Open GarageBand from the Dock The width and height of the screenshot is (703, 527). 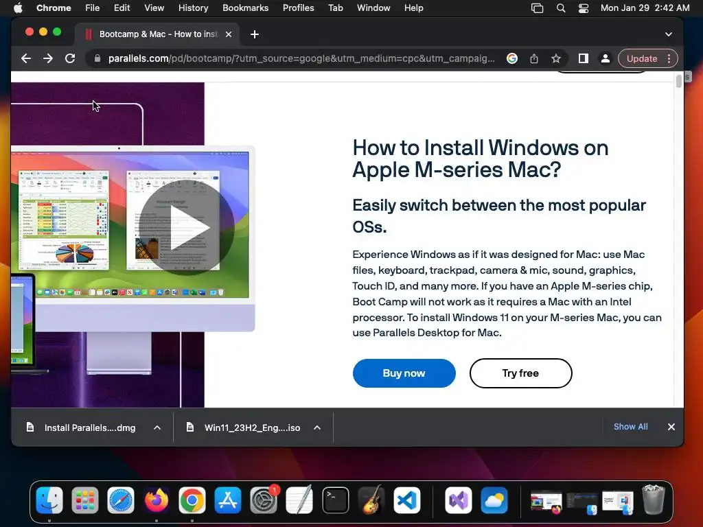pyautogui.click(x=371, y=500)
